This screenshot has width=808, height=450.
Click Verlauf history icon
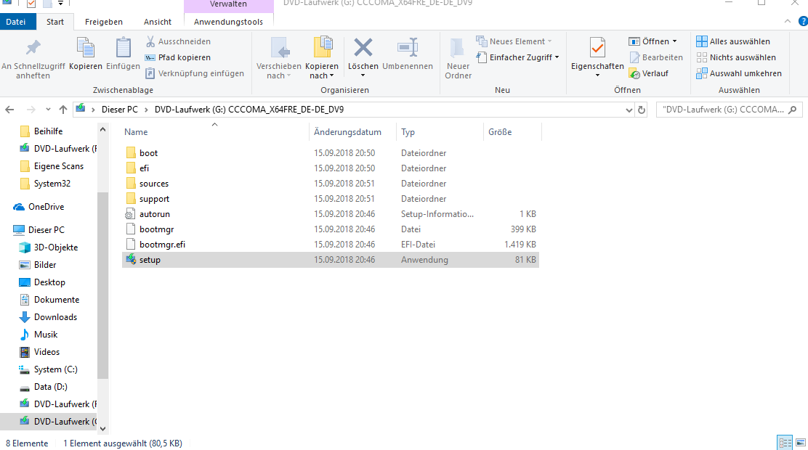(x=634, y=73)
